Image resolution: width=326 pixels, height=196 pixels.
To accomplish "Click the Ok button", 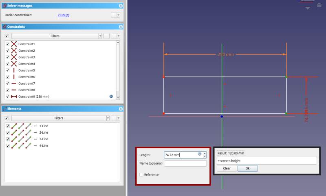I will [248, 168].
